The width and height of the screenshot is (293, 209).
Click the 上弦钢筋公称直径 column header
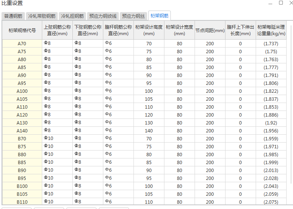pos(57,30)
